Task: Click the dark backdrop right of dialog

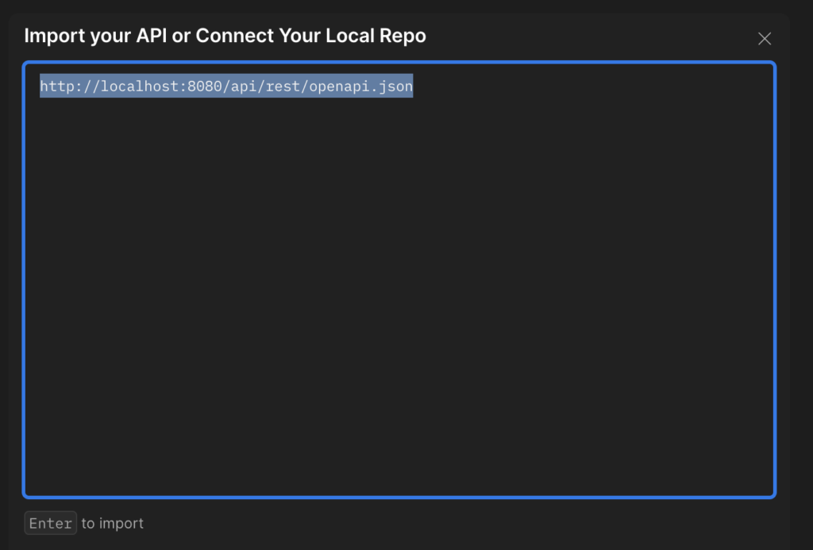Action: [800, 278]
